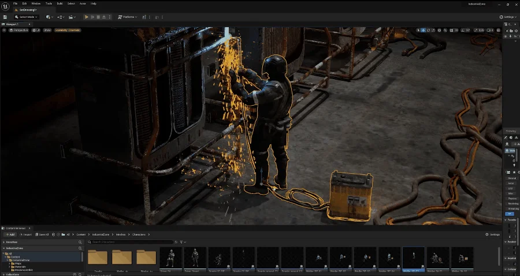
Task: Open the File menu
Action: click(15, 3)
